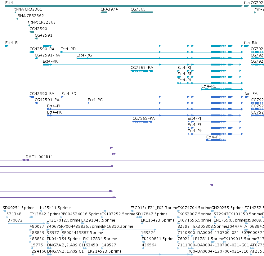
Task: Select the Ect4-RE transcript label
Action: [208, 86]
